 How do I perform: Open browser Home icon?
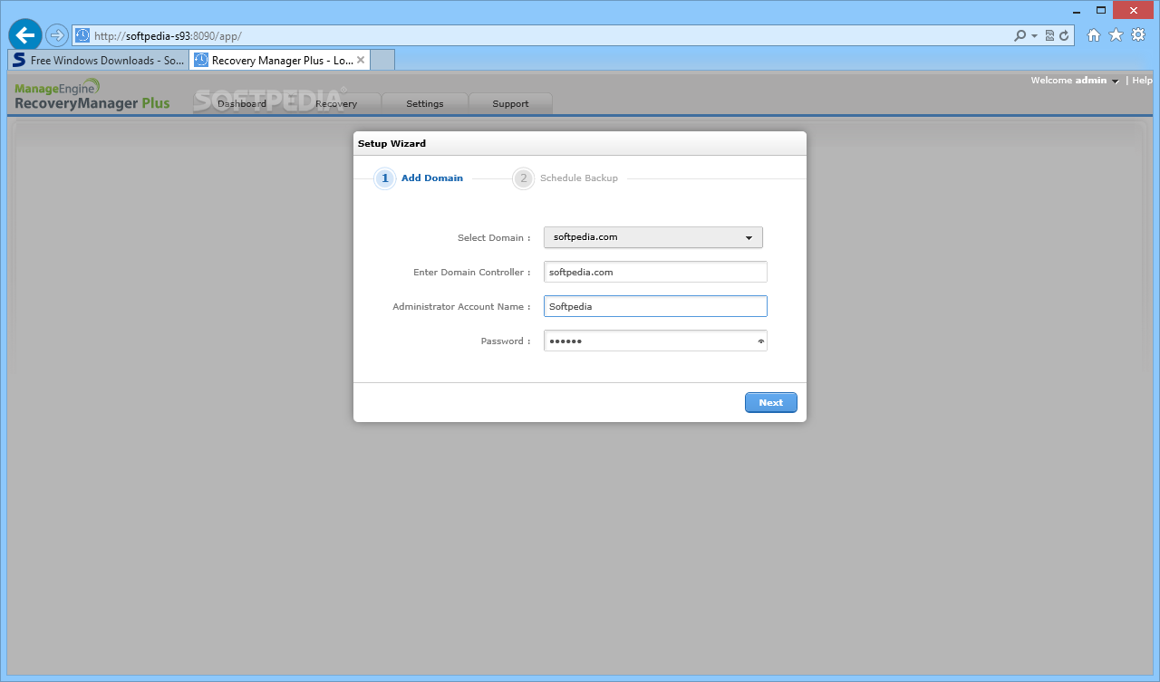1094,35
